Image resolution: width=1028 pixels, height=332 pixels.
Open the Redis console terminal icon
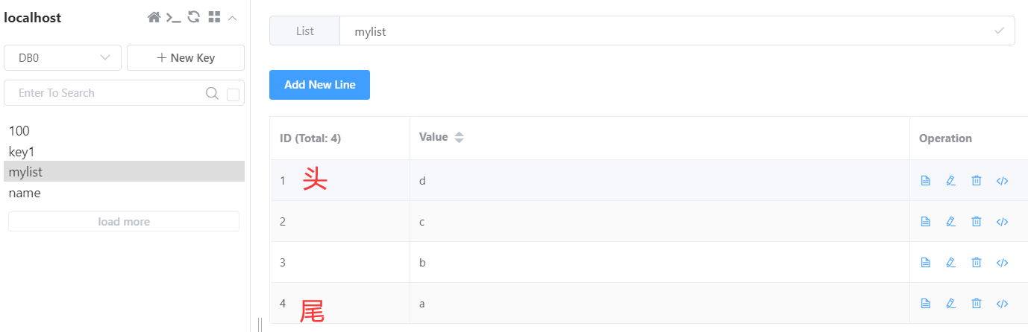(174, 17)
